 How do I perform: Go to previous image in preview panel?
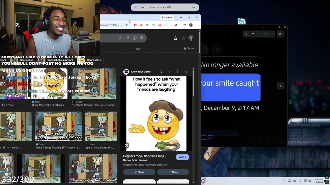(x=161, y=72)
